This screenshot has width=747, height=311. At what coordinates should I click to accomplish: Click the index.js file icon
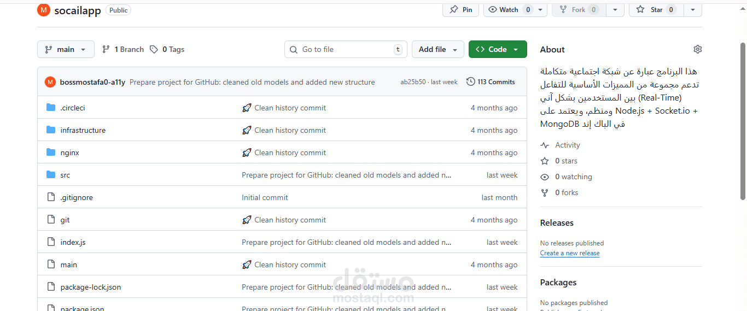tap(51, 242)
